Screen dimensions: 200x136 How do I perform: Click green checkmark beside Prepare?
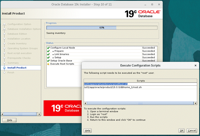tap(48, 51)
